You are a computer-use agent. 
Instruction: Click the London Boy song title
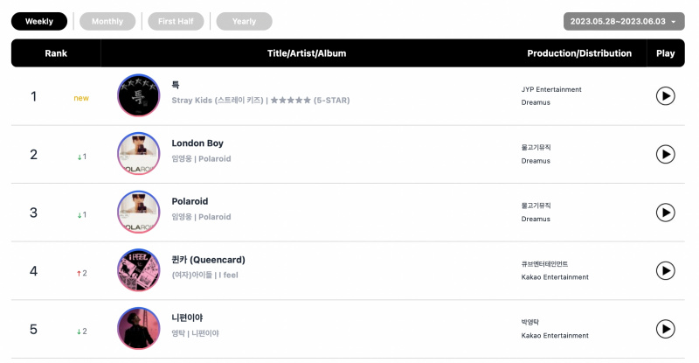(197, 143)
